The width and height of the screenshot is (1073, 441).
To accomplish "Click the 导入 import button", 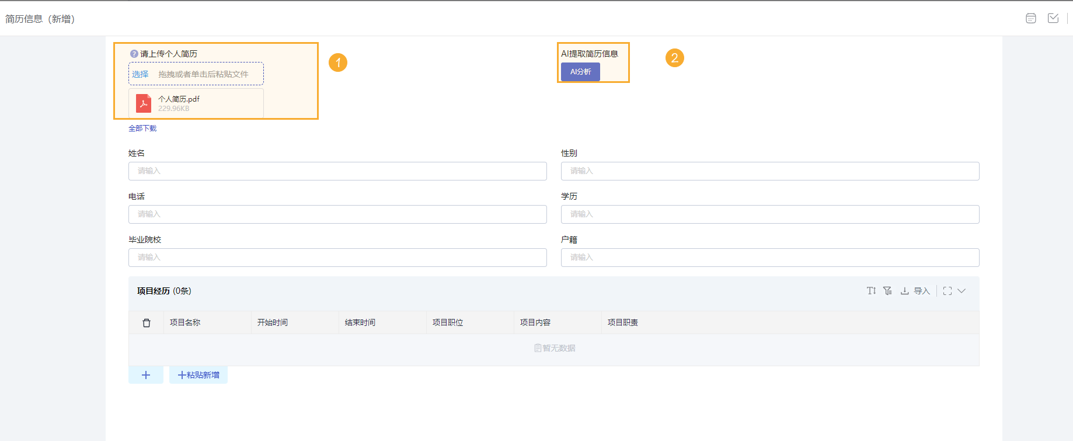I will click(915, 291).
